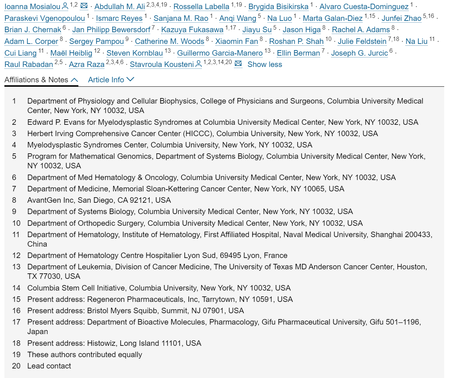This screenshot has width=449, height=378.
Task: Open Maël Heiblig author info
Action: tap(71, 53)
